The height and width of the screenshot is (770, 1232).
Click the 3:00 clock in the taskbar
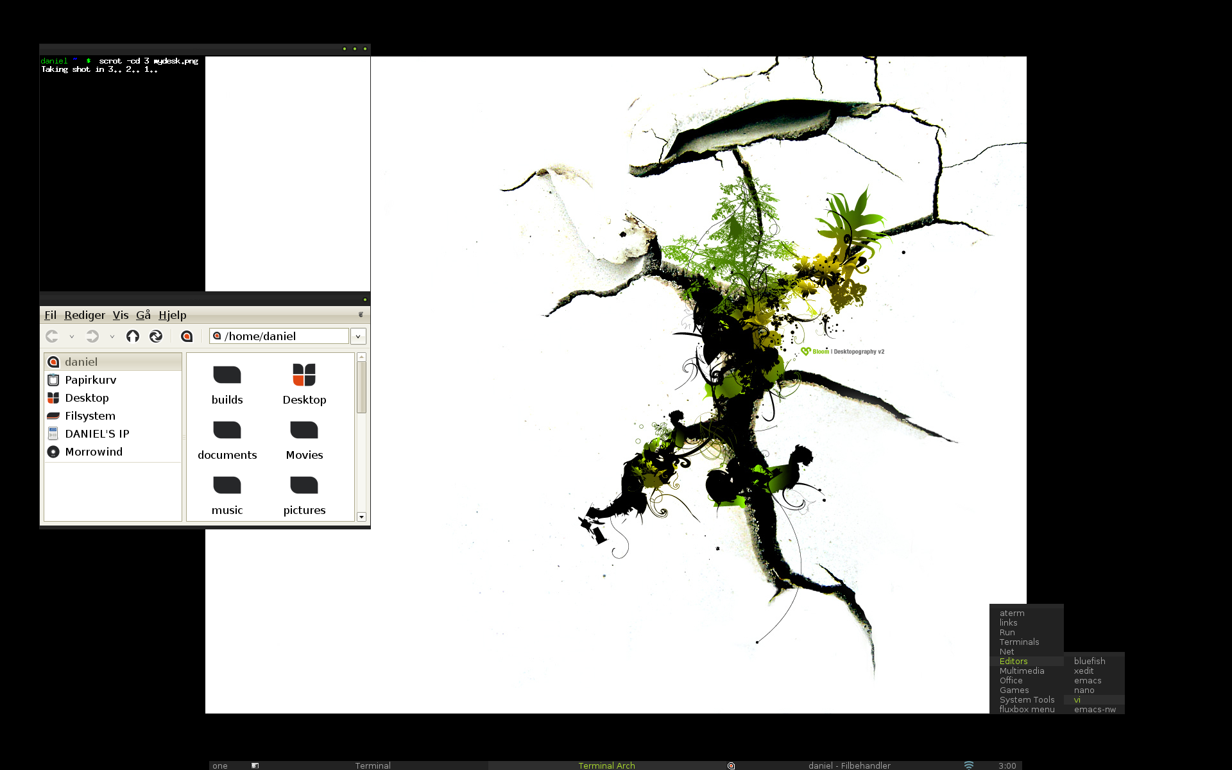pos(1007,766)
